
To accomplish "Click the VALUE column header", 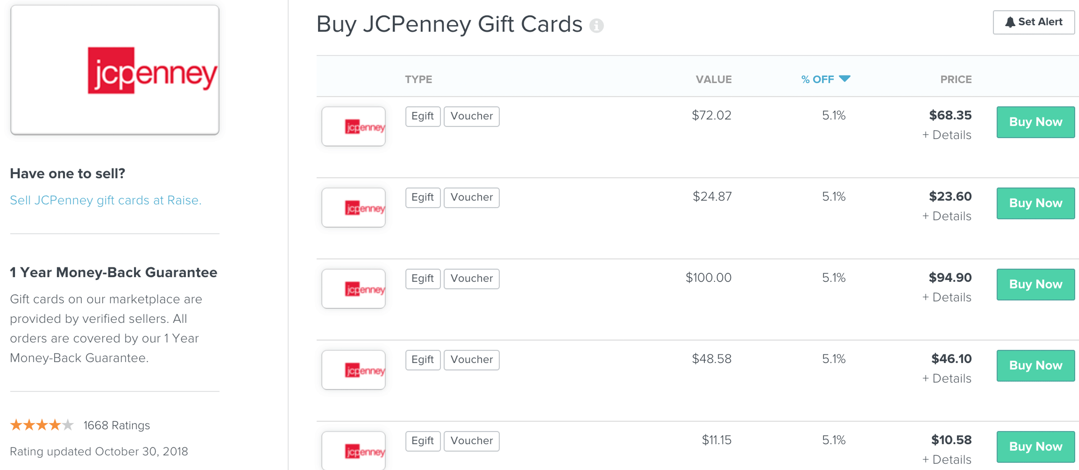I will 713,79.
